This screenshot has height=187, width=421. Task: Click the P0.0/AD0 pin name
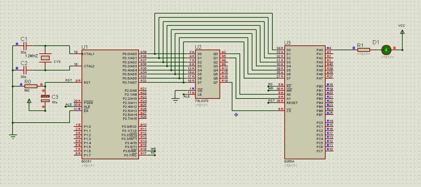(x=130, y=54)
